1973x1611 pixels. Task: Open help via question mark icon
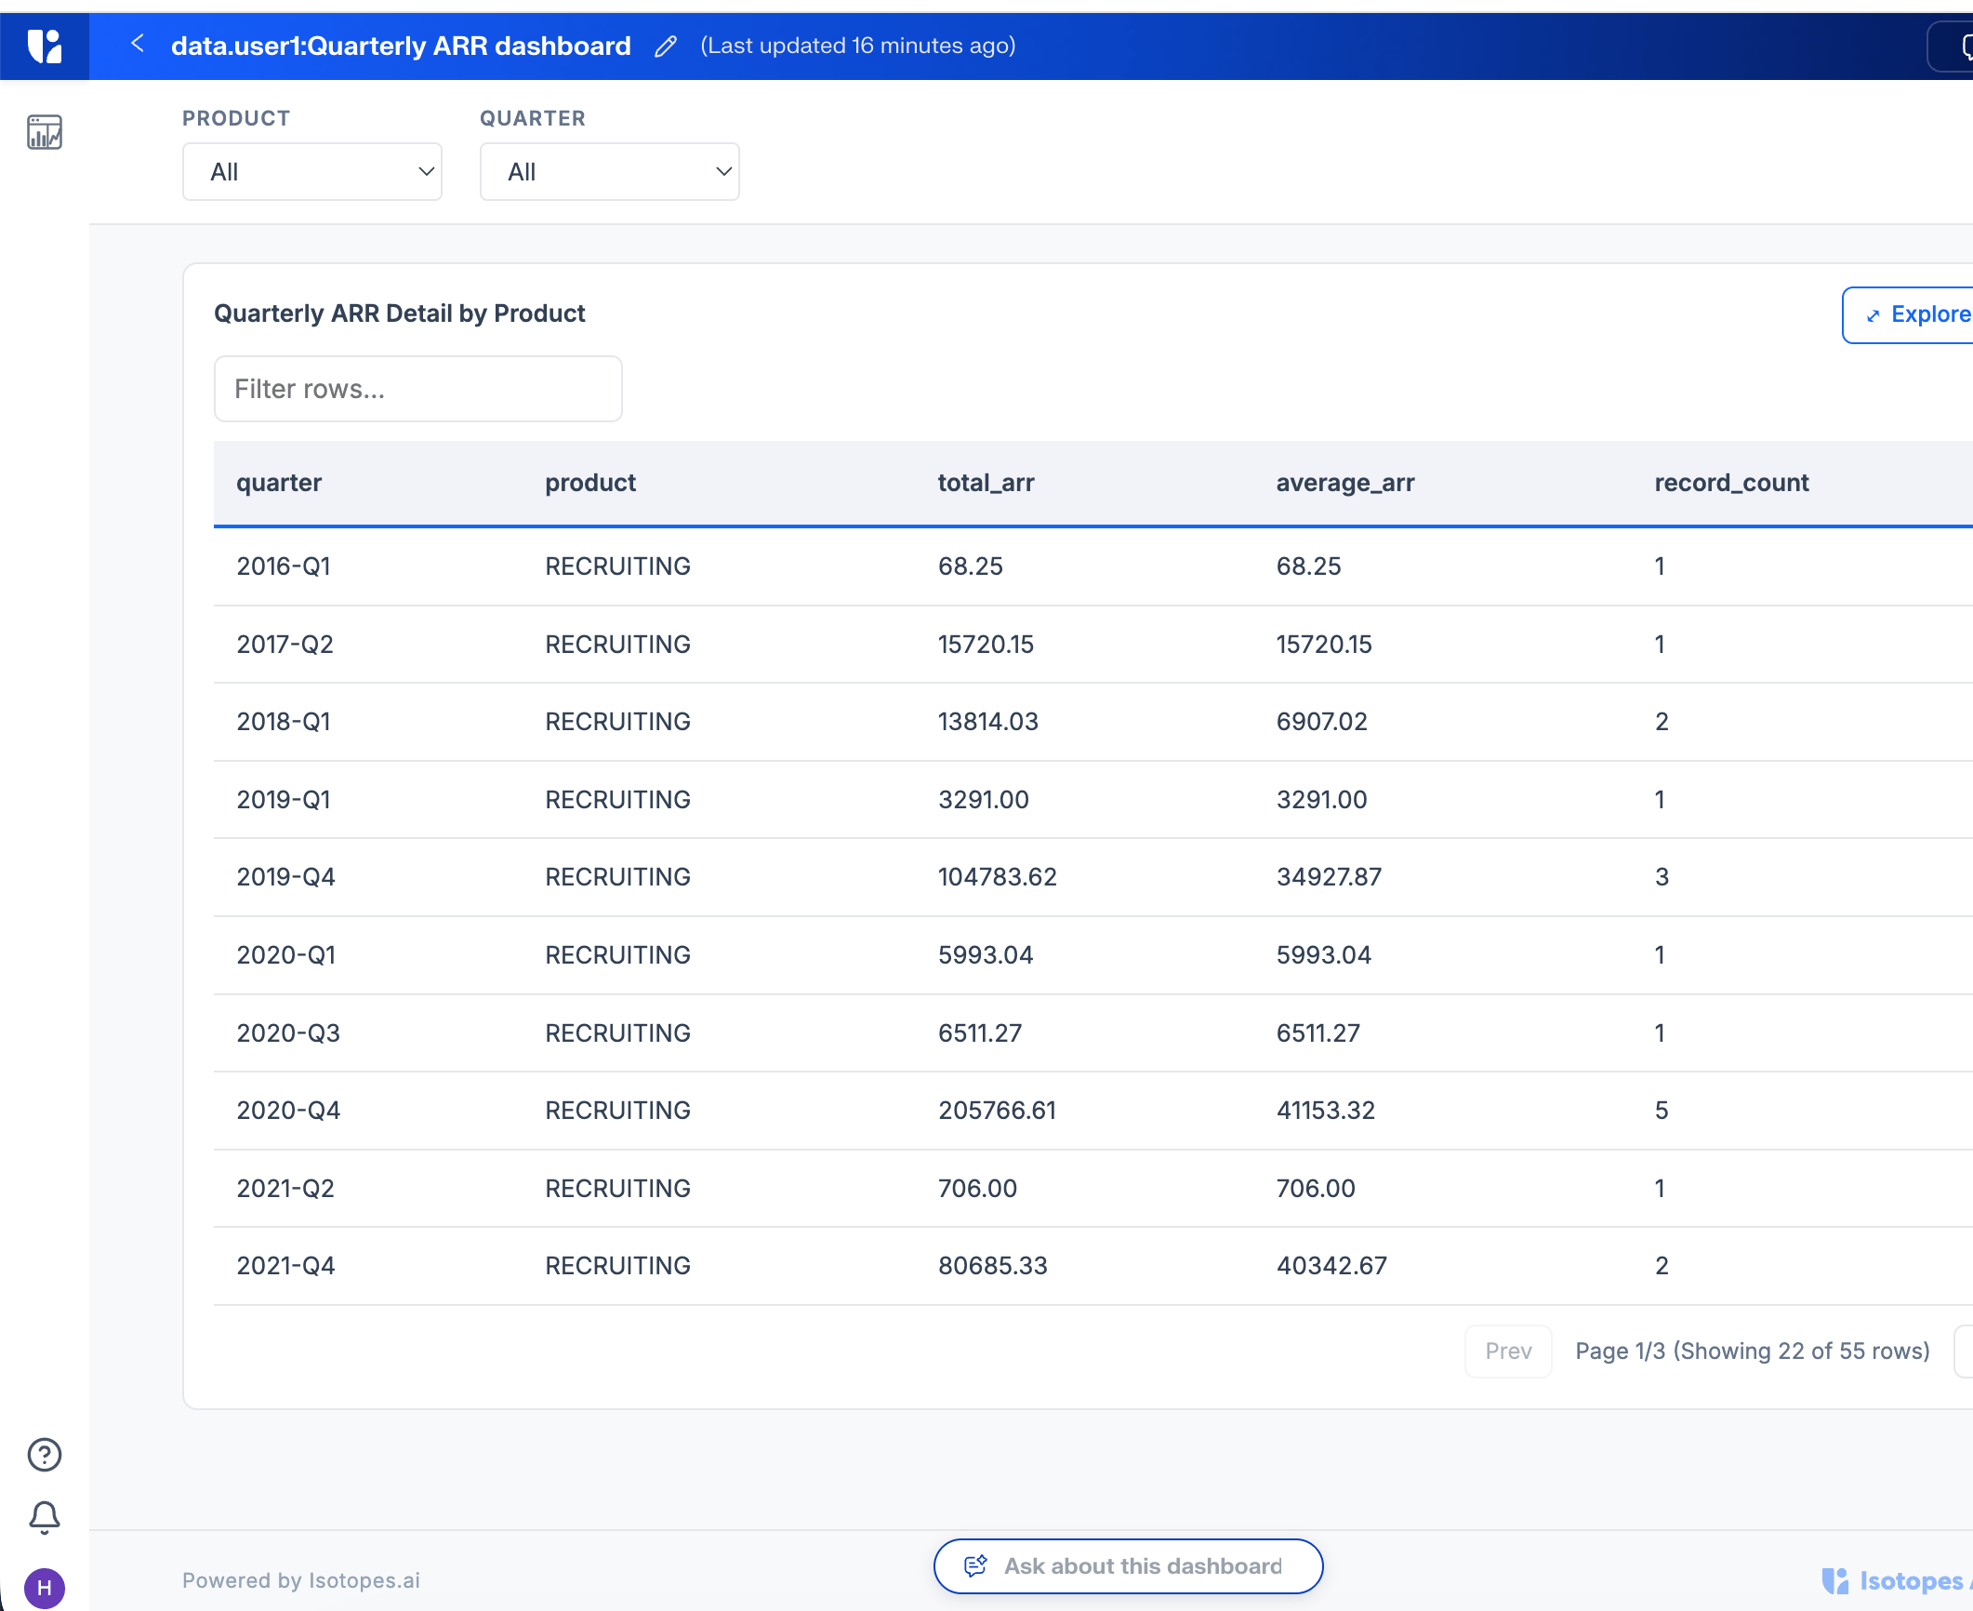(x=45, y=1455)
